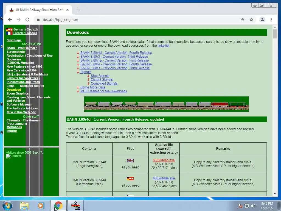Screen dimensions: 281x211
Task: Click the freight train banner image
Action: tap(167, 104)
